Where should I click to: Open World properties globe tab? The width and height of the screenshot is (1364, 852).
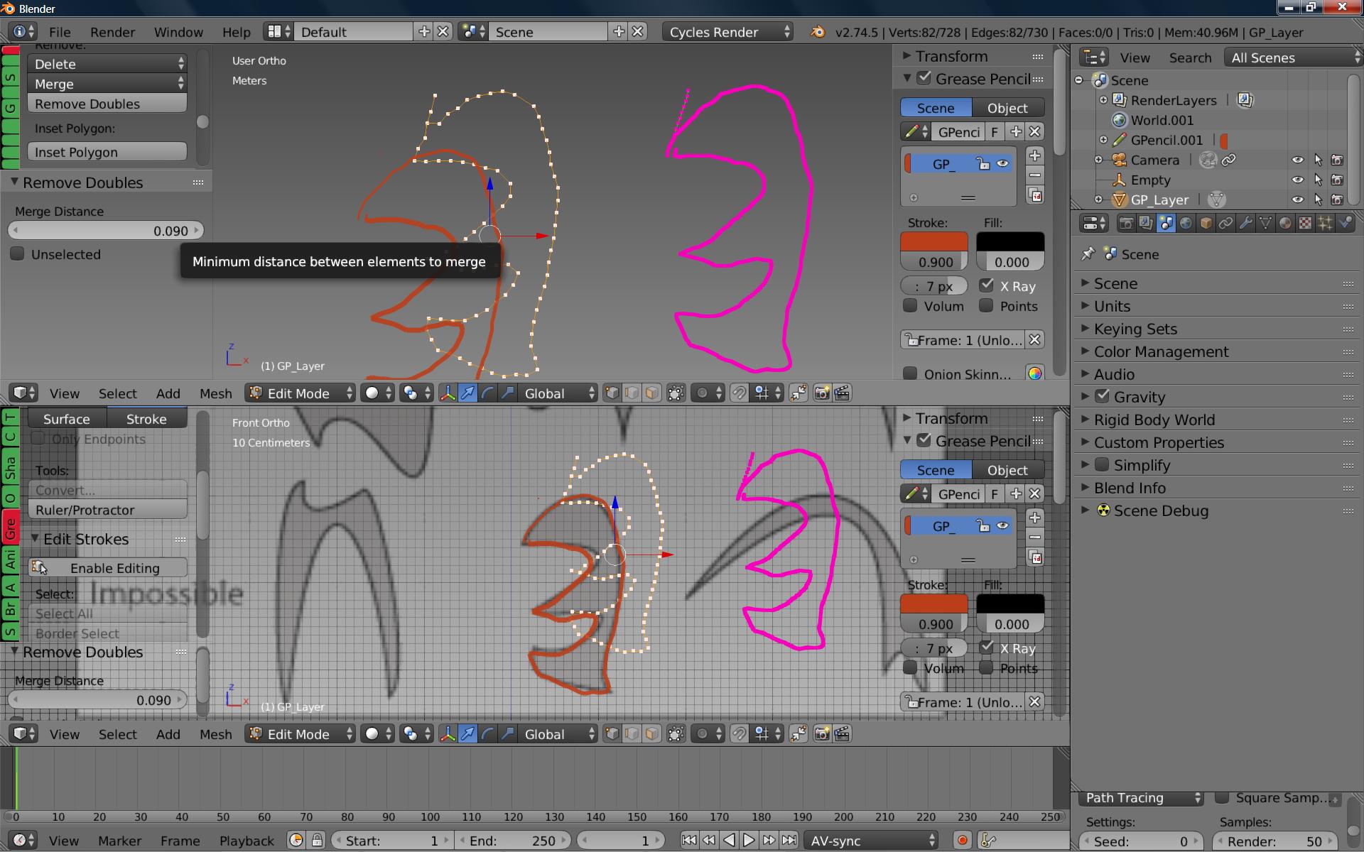1186,224
